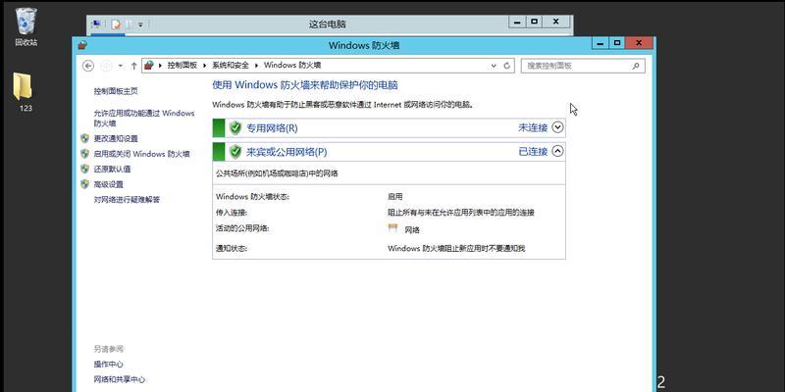Click the network icon beside 网络
785x392 pixels.
(393, 228)
